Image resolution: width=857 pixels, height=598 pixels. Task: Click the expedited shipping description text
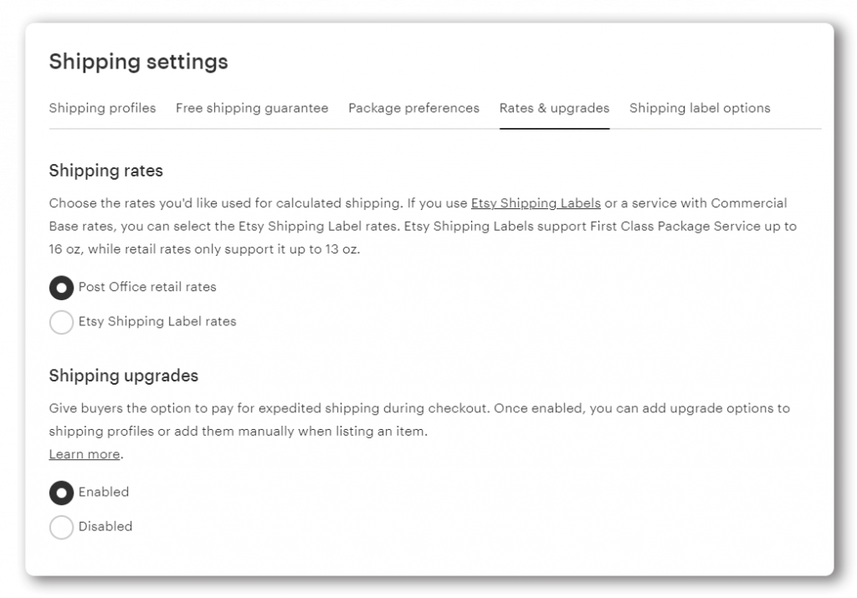(418, 420)
